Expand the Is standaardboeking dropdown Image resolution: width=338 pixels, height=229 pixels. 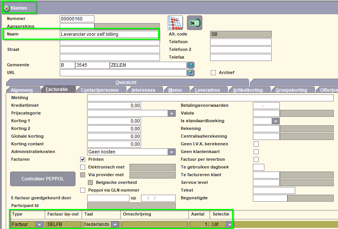pyautogui.click(x=276, y=121)
